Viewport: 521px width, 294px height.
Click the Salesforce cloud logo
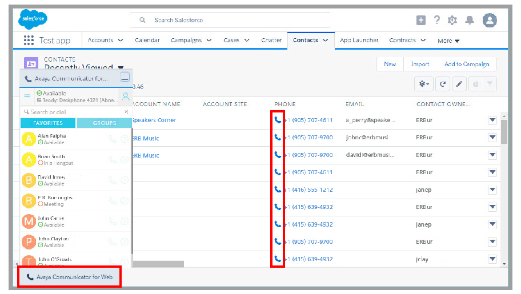[33, 19]
